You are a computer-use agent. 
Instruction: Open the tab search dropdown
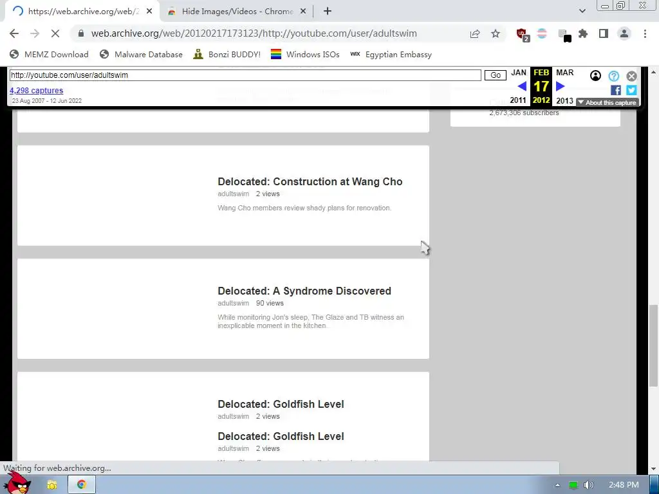(582, 11)
